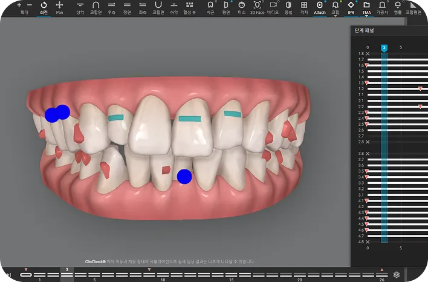Switch to 우측 right side view
The image size is (428, 282).
(x=111, y=8)
